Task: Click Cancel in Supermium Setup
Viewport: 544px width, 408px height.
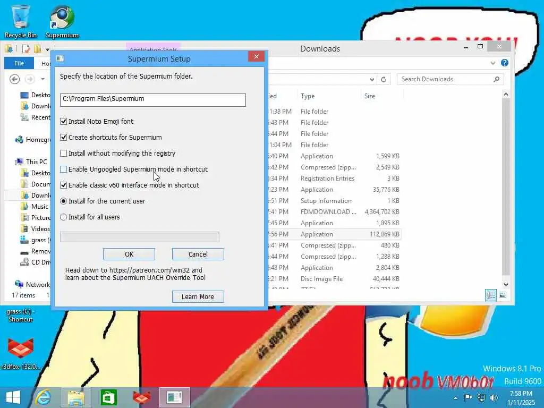Action: [x=198, y=254]
